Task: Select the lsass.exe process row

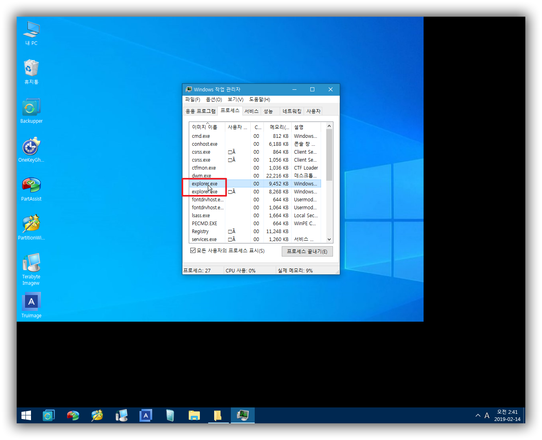Action: (255, 215)
